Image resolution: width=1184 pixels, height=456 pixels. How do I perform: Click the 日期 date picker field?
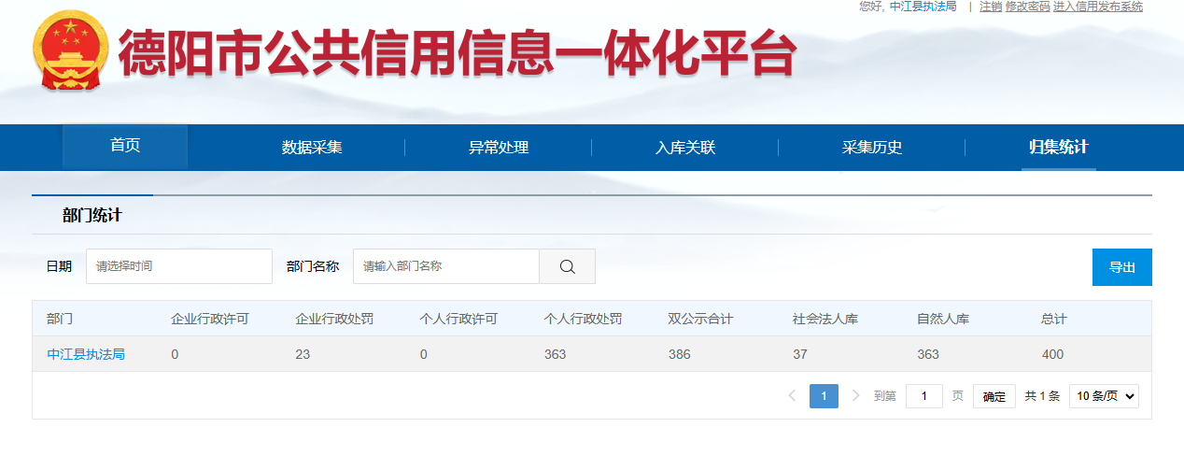[179, 266]
